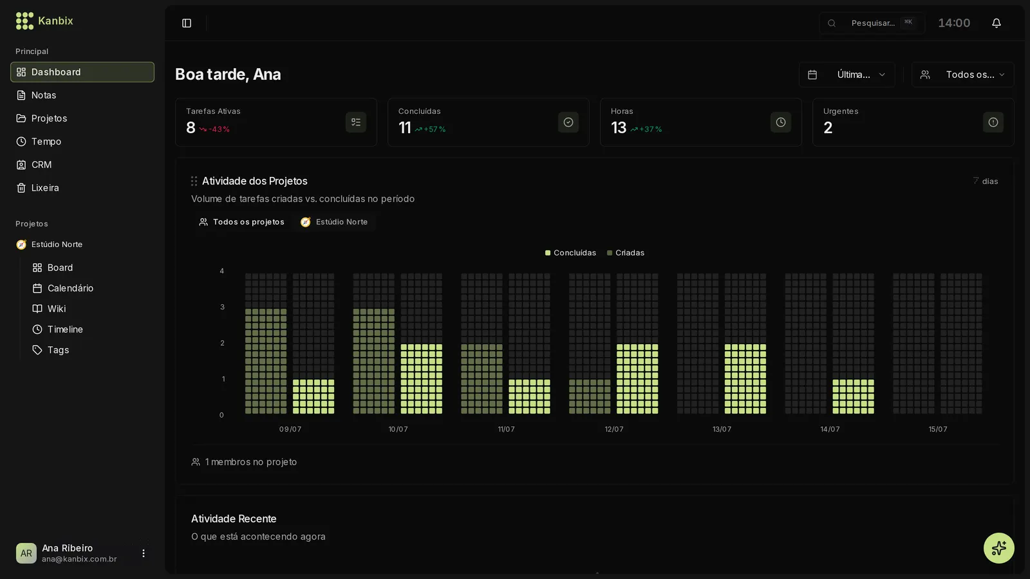Image resolution: width=1030 pixels, height=579 pixels.
Task: Click the Horas clock icon
Action: coord(781,122)
